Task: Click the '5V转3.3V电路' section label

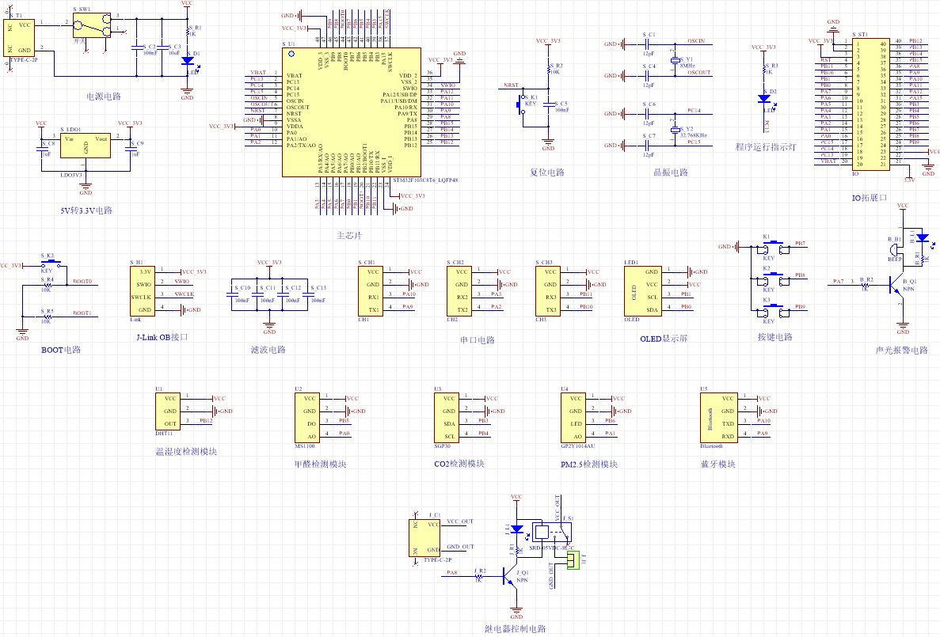Action: click(x=86, y=210)
